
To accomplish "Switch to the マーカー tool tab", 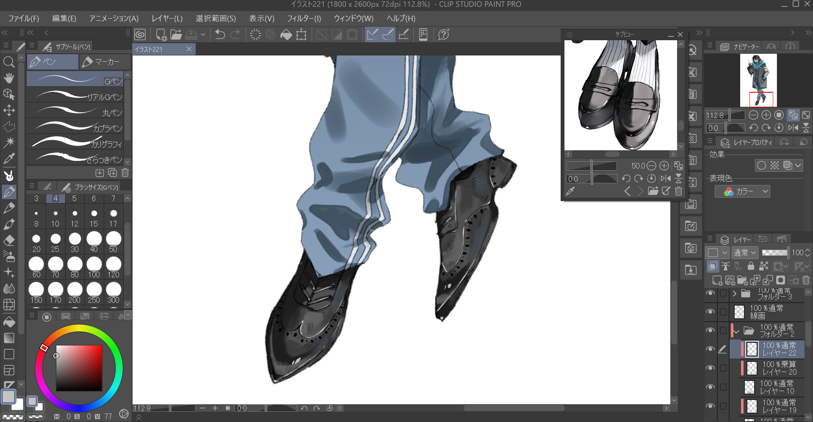I will [105, 62].
